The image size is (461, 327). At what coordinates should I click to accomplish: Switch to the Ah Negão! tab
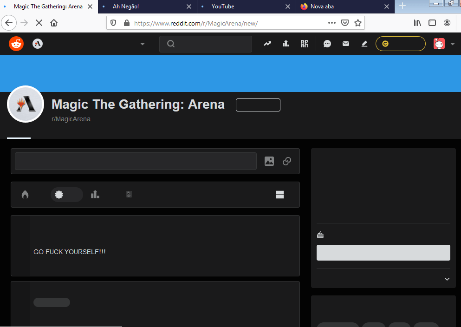click(148, 7)
